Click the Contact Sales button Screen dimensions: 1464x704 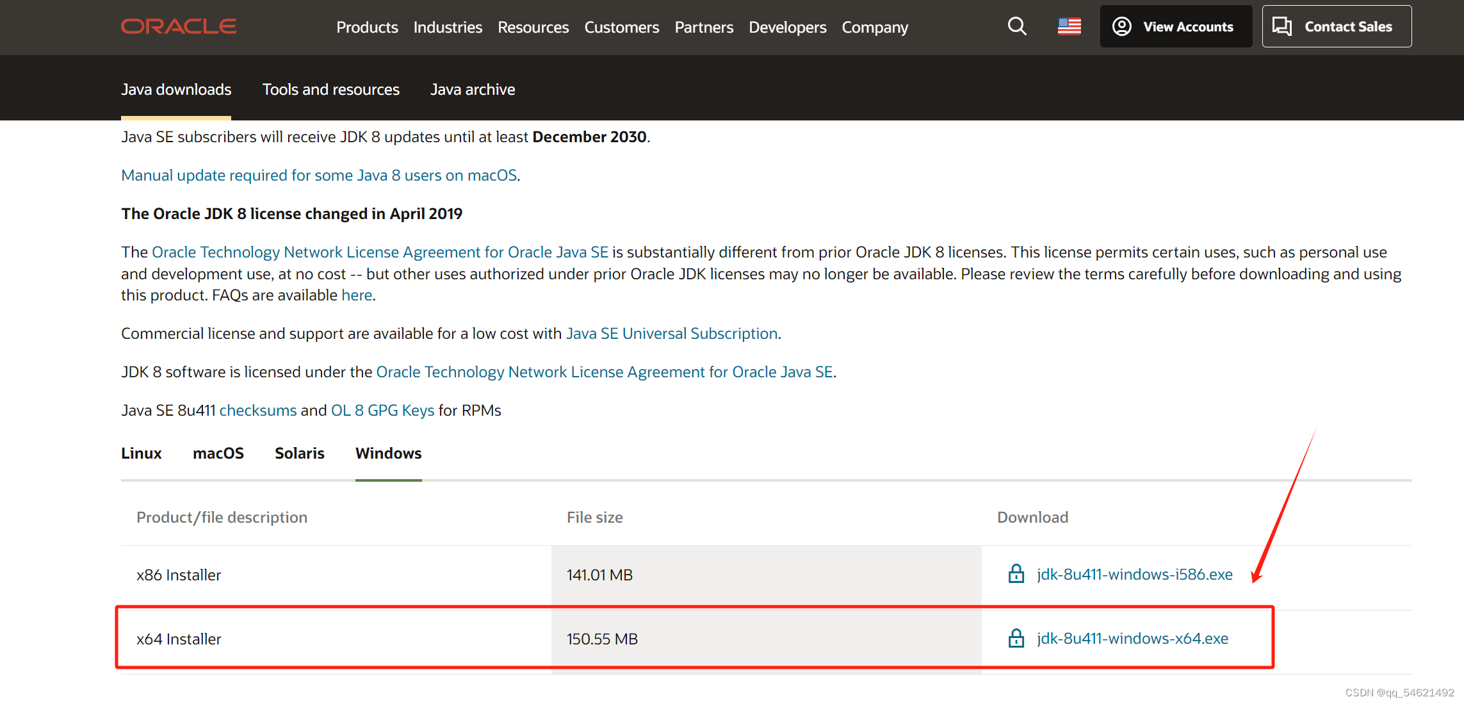tap(1337, 26)
